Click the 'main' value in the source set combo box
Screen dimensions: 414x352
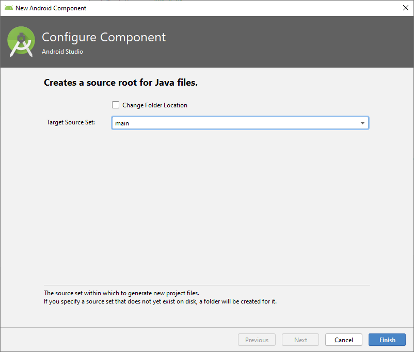coord(122,123)
